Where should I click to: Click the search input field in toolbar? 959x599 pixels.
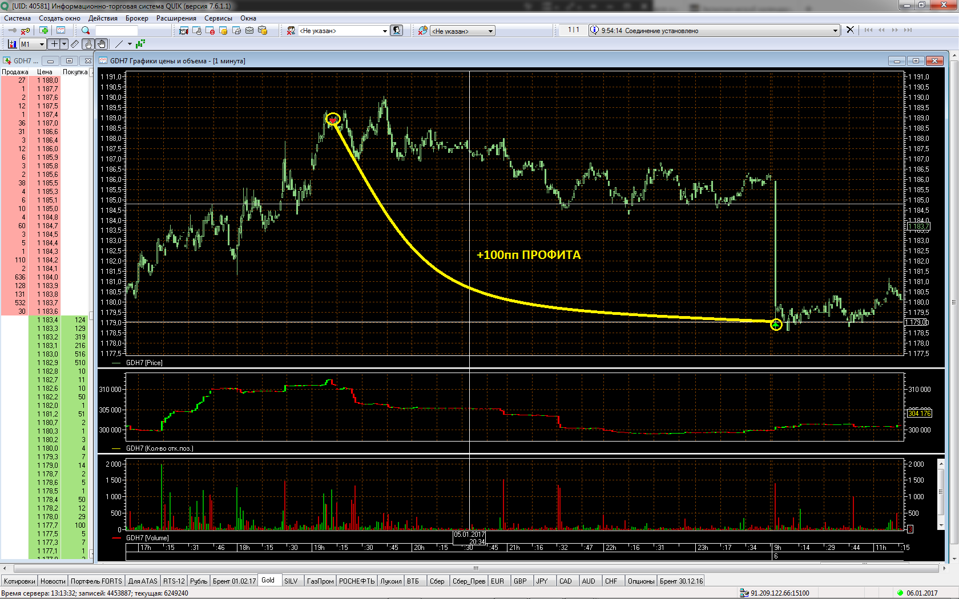tap(116, 31)
